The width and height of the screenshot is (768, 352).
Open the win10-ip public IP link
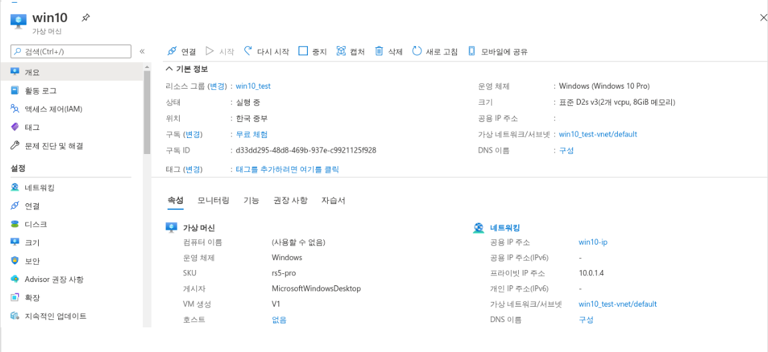click(593, 243)
